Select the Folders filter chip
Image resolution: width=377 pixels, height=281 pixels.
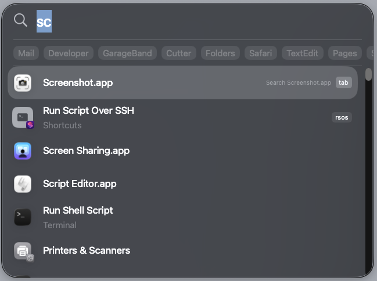pos(220,53)
